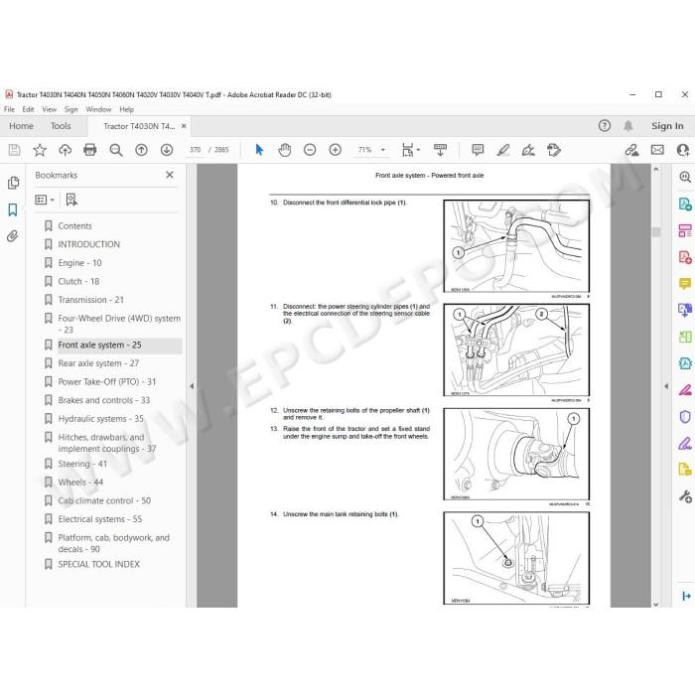Open Page Thumbnails panel icon
This screenshot has width=695, height=695.
click(13, 183)
